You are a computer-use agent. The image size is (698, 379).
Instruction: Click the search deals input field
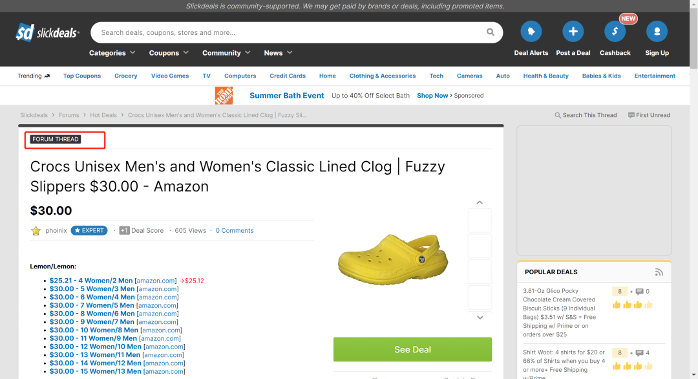tap(291, 32)
